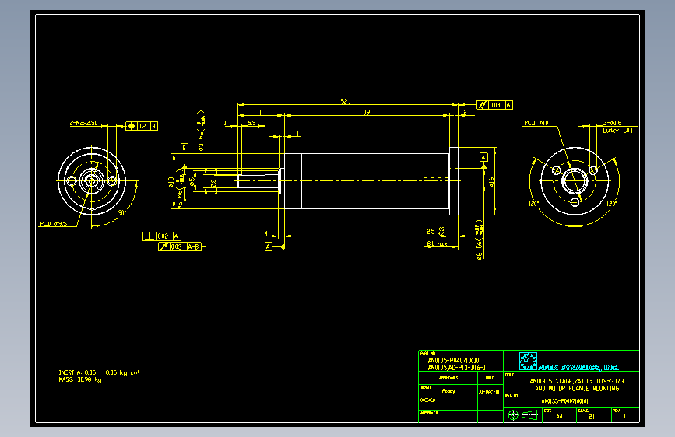This screenshot has height=437, width=675.
Task: Click the drawn-by name Poppy
Action: click(x=448, y=391)
